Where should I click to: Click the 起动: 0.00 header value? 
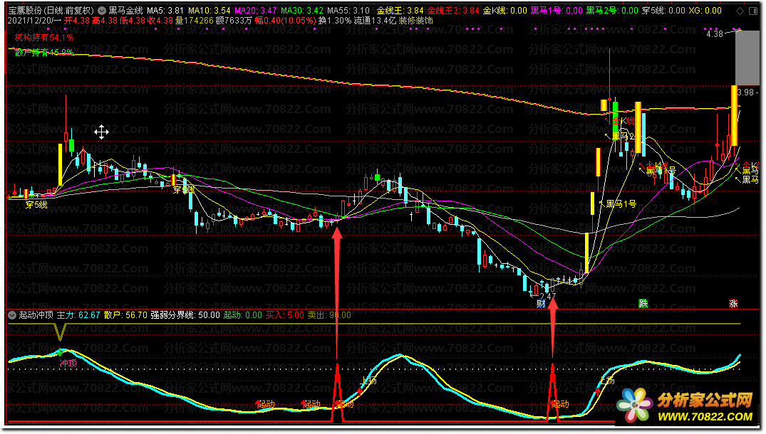[x=243, y=315]
